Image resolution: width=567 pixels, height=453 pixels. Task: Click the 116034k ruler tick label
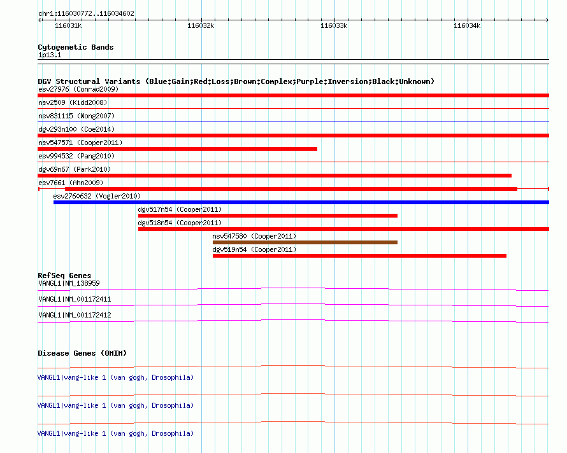pos(467,25)
